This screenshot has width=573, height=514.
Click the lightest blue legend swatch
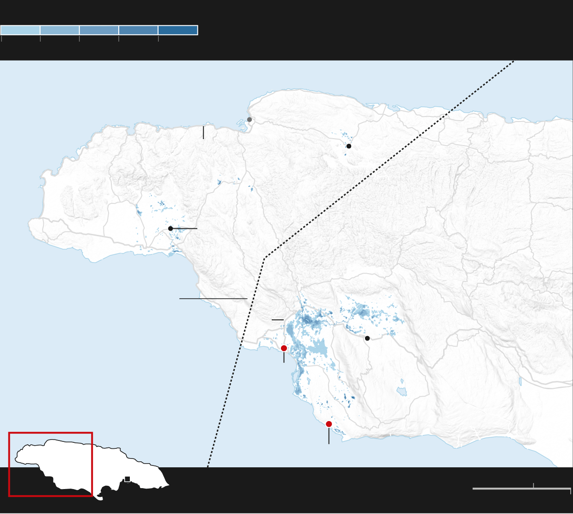pos(20,30)
